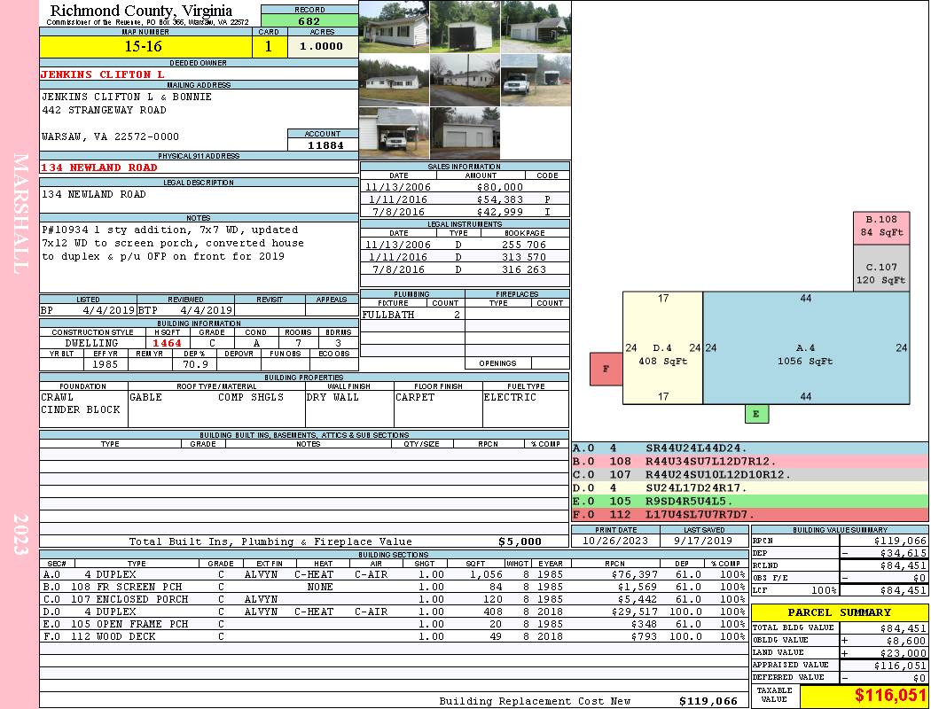931x709 pixels.
Task: Select the E.0 105 OPEN FRAME PCH row
Action: 394,624
